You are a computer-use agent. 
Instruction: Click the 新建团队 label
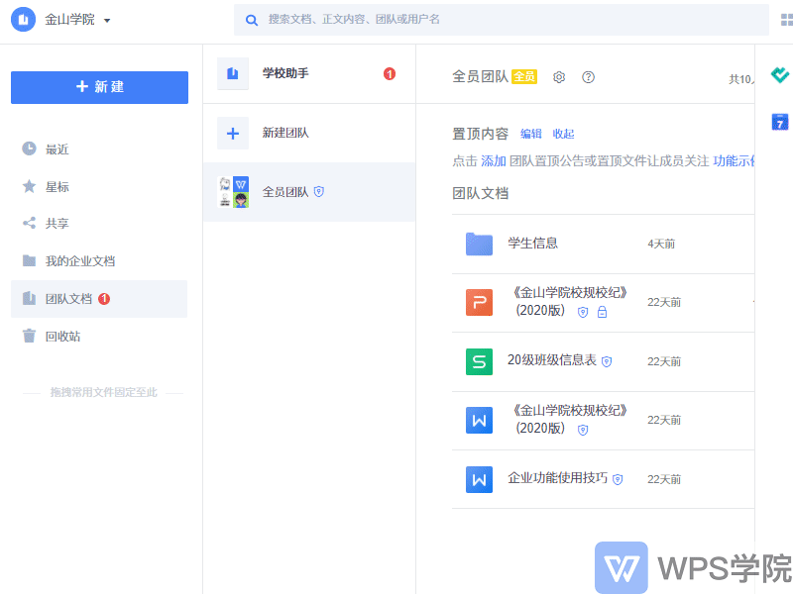click(x=285, y=133)
